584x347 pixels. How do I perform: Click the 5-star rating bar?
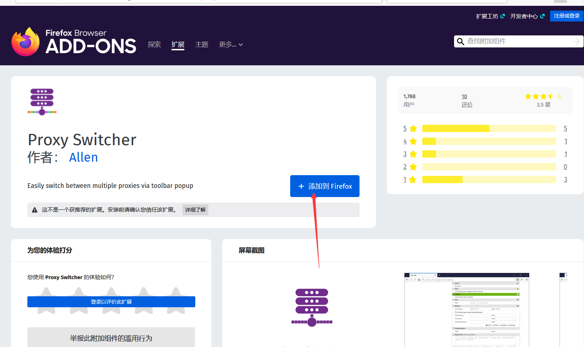coord(489,128)
